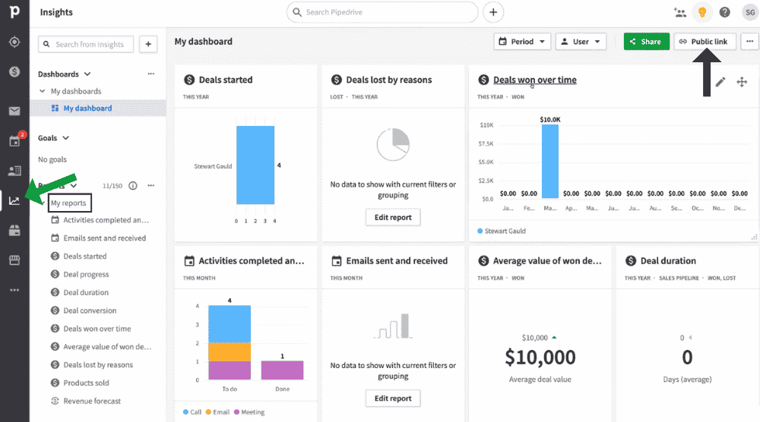Click Deals started card dollar icon
Screen dimensions: 760x422
click(189, 80)
